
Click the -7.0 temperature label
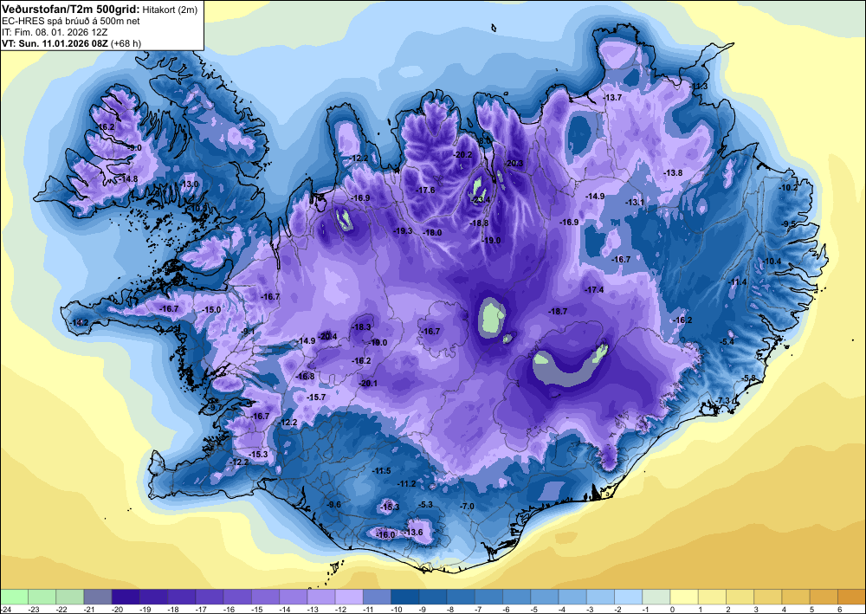[x=468, y=507]
